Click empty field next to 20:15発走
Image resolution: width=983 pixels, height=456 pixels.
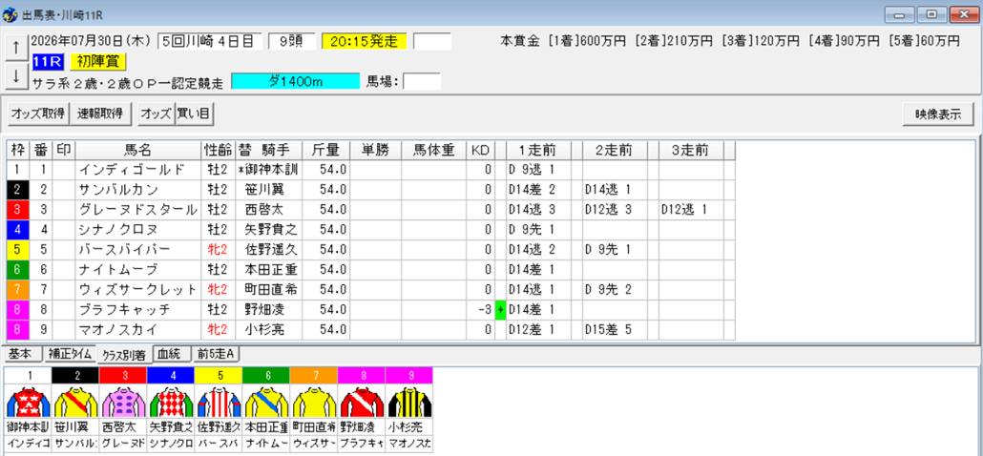432,41
